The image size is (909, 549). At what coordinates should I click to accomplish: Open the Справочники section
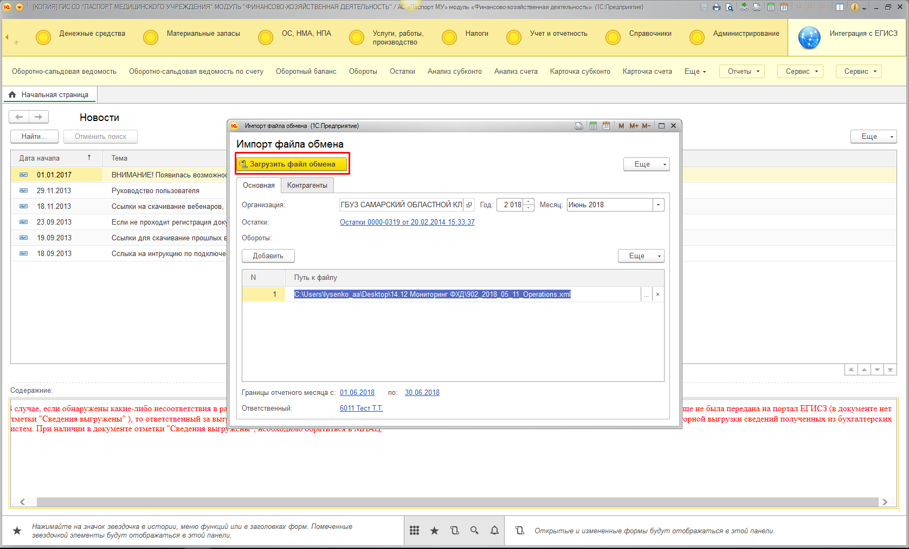click(650, 34)
